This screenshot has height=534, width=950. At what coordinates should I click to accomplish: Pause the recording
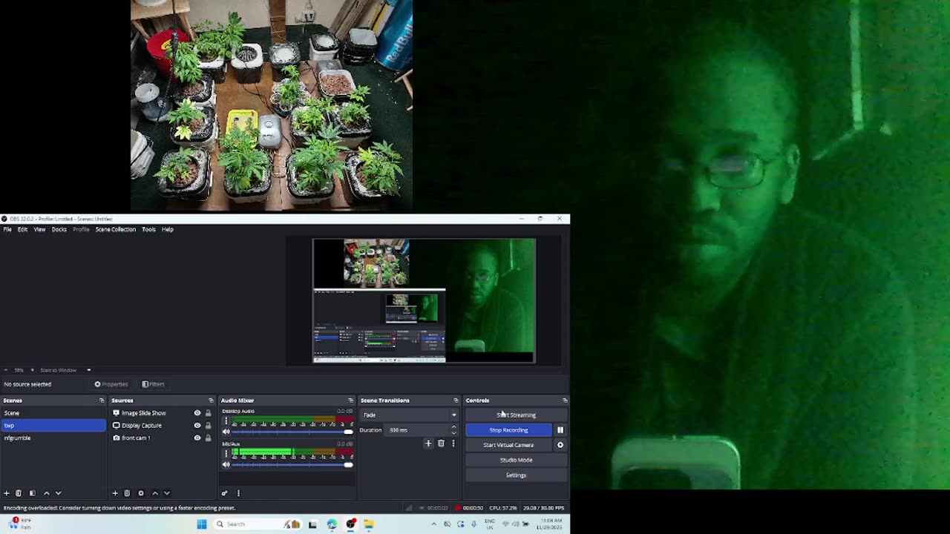560,430
